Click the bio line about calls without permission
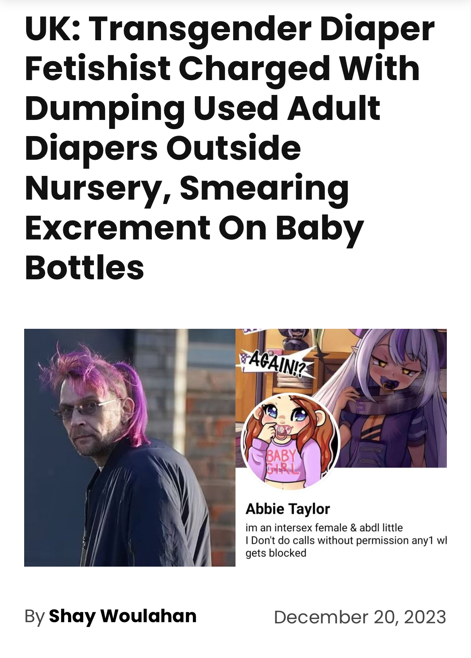 [x=346, y=540]
